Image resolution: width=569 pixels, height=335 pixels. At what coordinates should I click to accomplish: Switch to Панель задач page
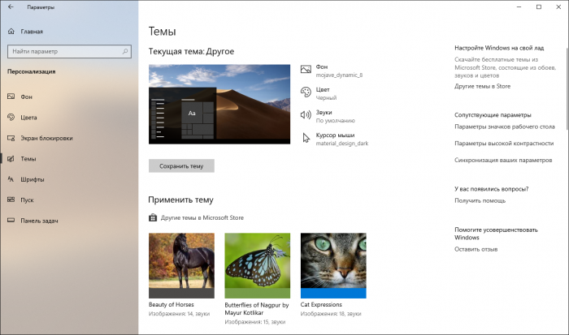39,221
